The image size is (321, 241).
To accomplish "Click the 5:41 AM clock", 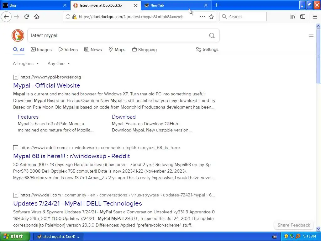I will point(309,236).
